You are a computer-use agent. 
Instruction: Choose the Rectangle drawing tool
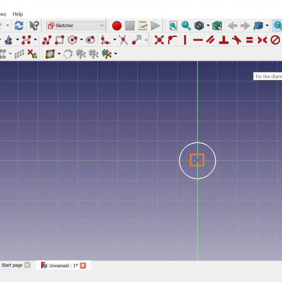(60, 40)
